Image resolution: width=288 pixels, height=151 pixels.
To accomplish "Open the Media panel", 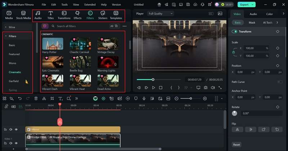I will (9, 15).
